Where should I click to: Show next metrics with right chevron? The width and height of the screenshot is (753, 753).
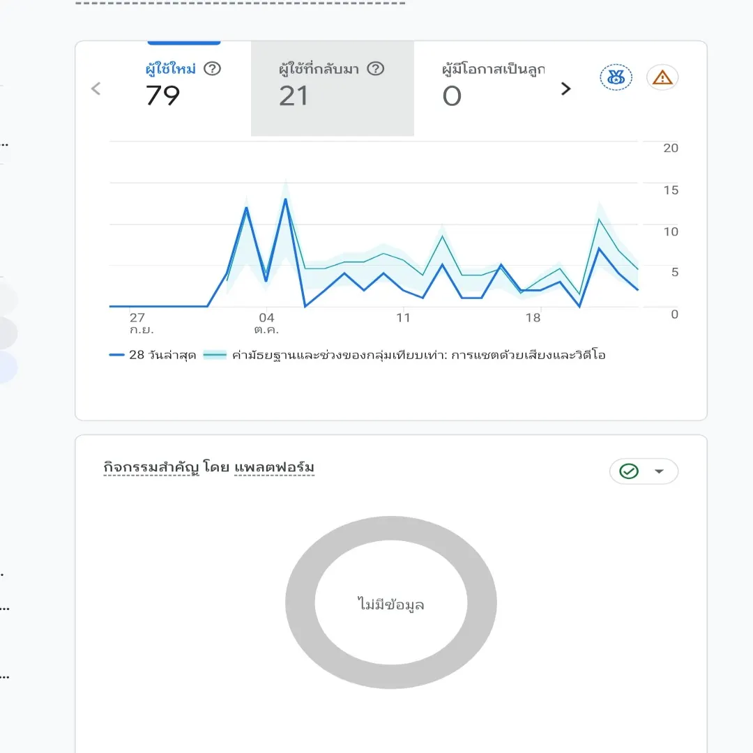tap(565, 89)
